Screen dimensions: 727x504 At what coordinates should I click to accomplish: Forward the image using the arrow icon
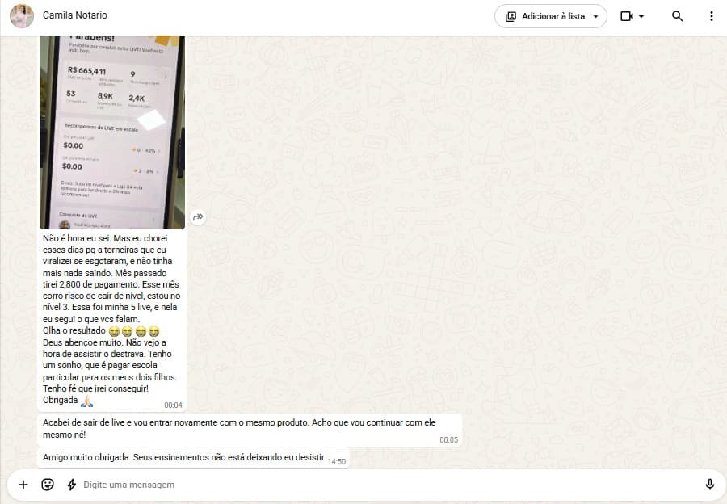[198, 216]
